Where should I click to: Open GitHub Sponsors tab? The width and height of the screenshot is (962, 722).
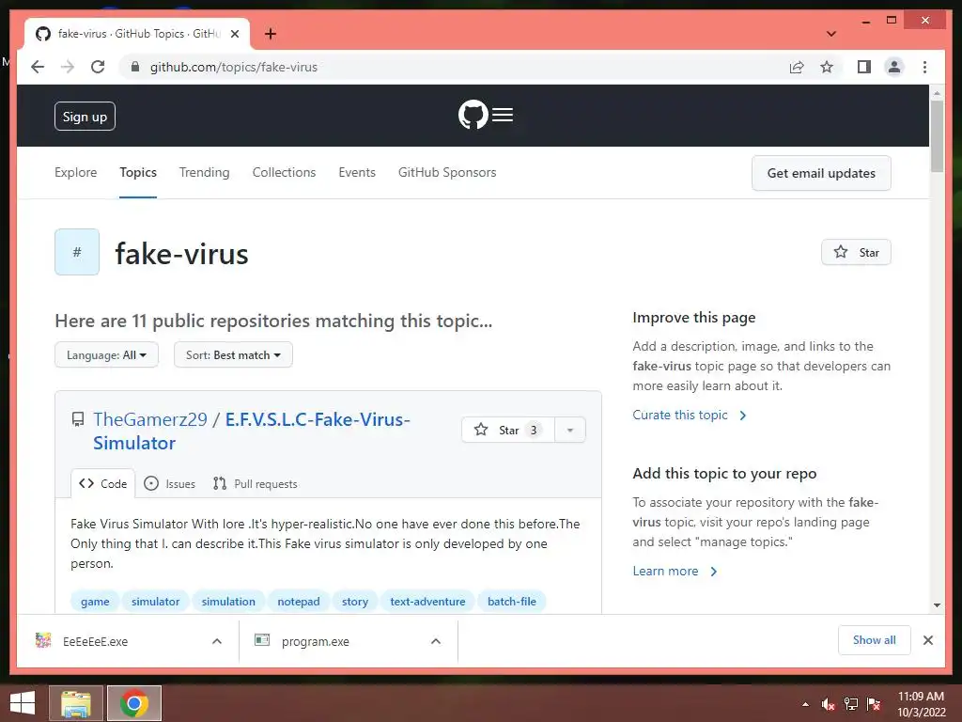coord(447,173)
